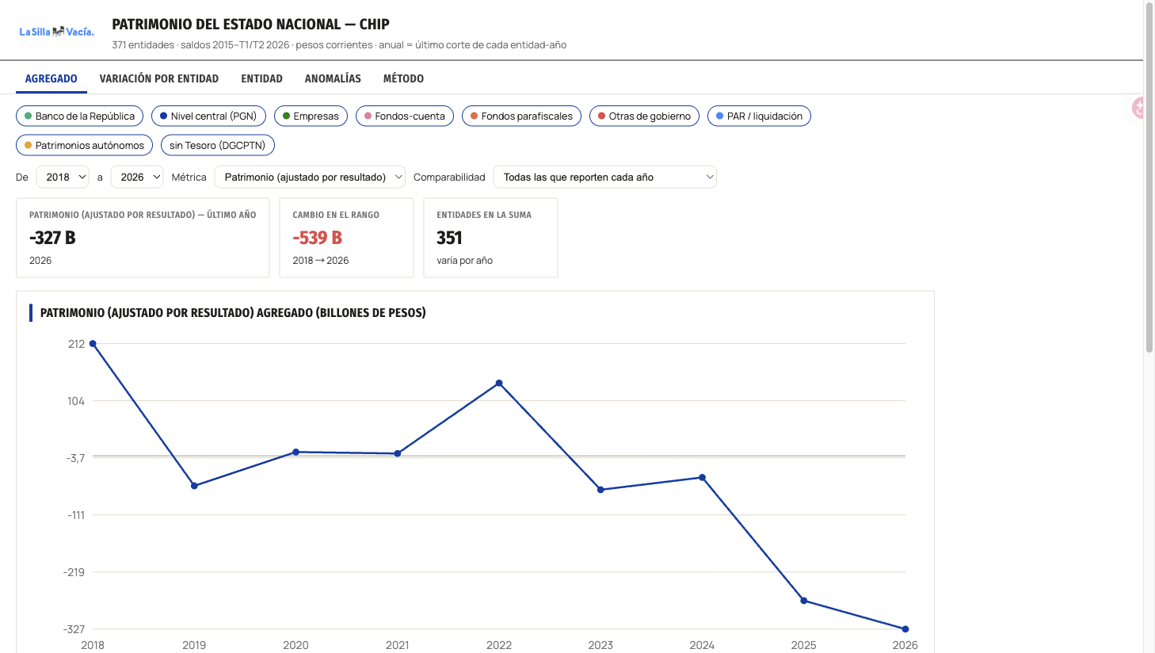Click the vertical page scrollbar

(1149, 178)
